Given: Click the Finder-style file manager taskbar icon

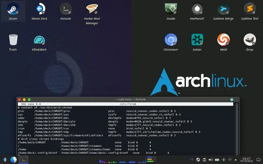Looking at the screenshot, I should (x=14, y=160).
